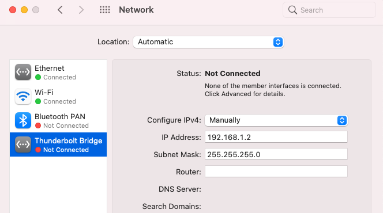Screen dimensions: 383x213
Task: Click Bluetooth PAN's red status dot
Action: click(x=38, y=125)
